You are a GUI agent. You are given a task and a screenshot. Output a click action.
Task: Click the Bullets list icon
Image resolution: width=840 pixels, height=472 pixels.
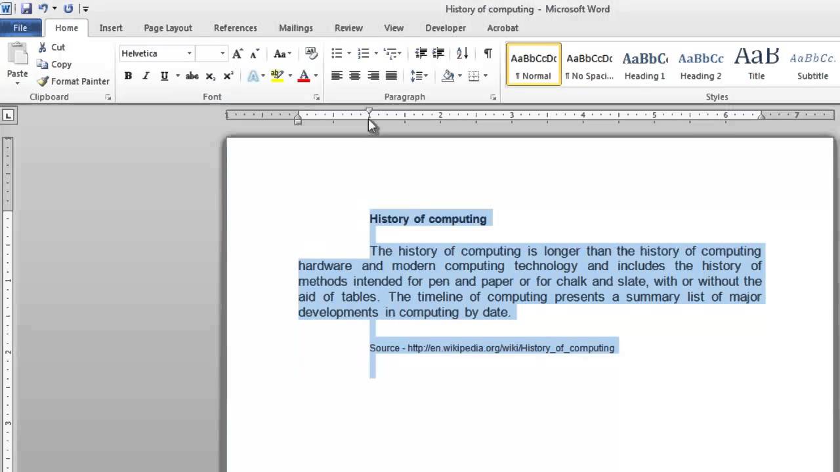337,54
